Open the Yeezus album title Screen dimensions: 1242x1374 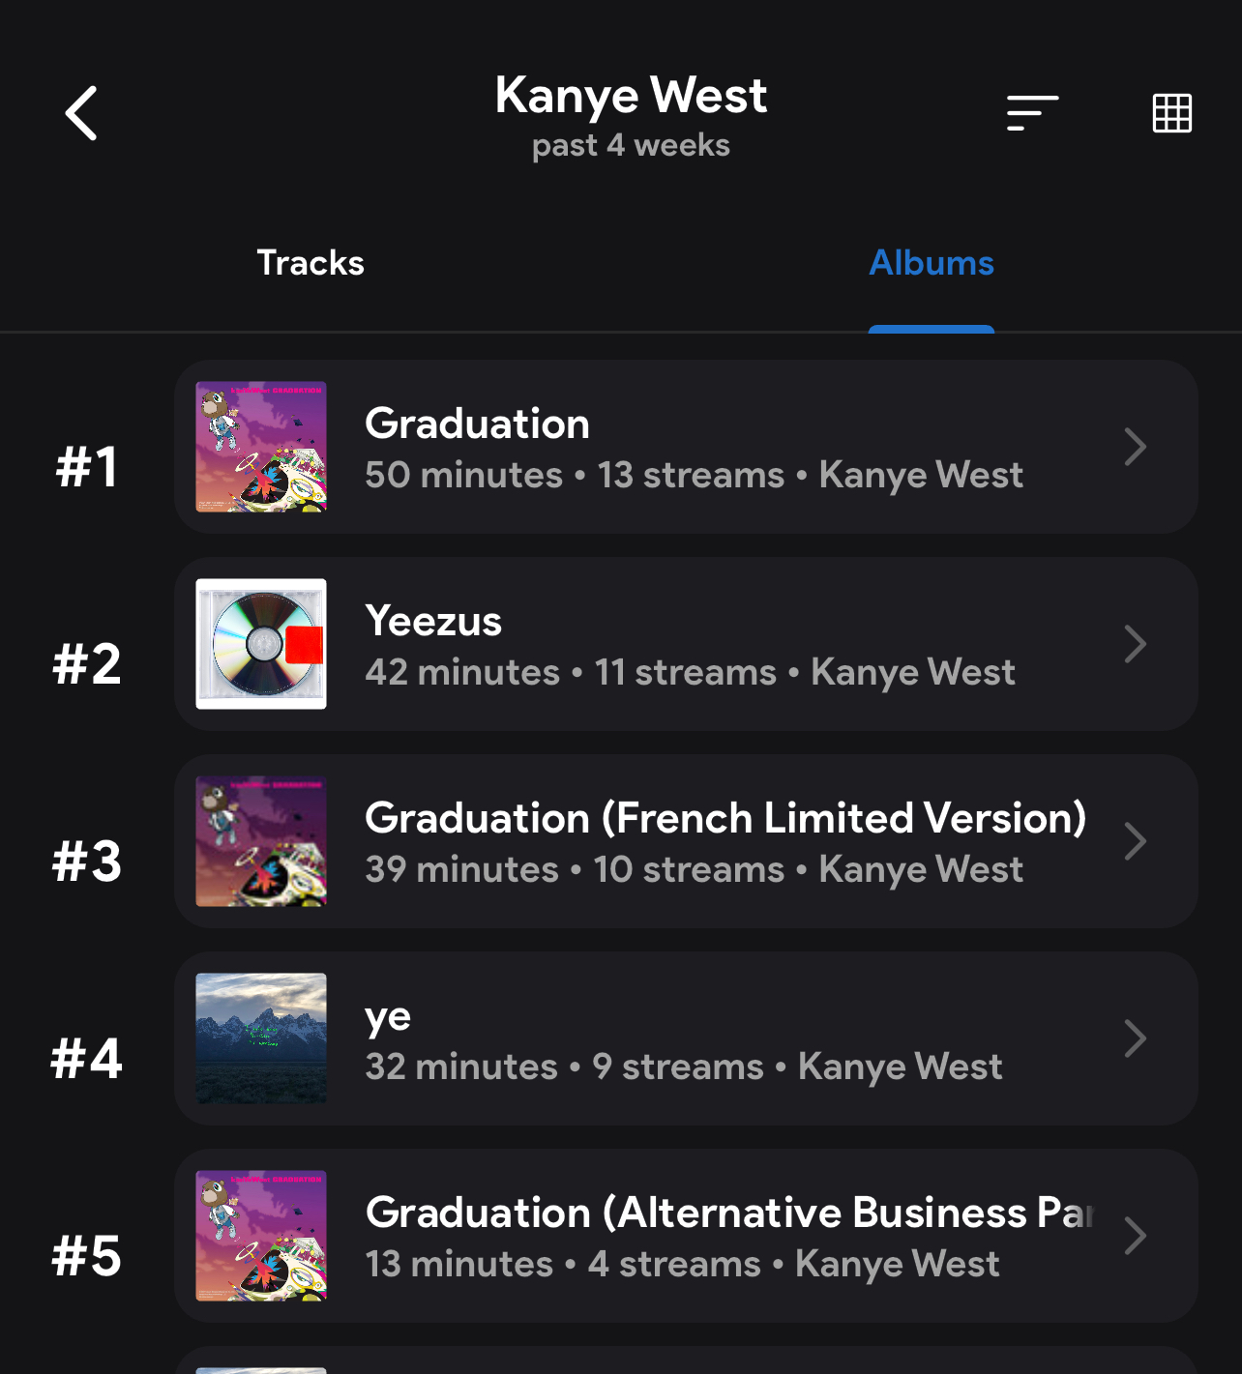(433, 621)
